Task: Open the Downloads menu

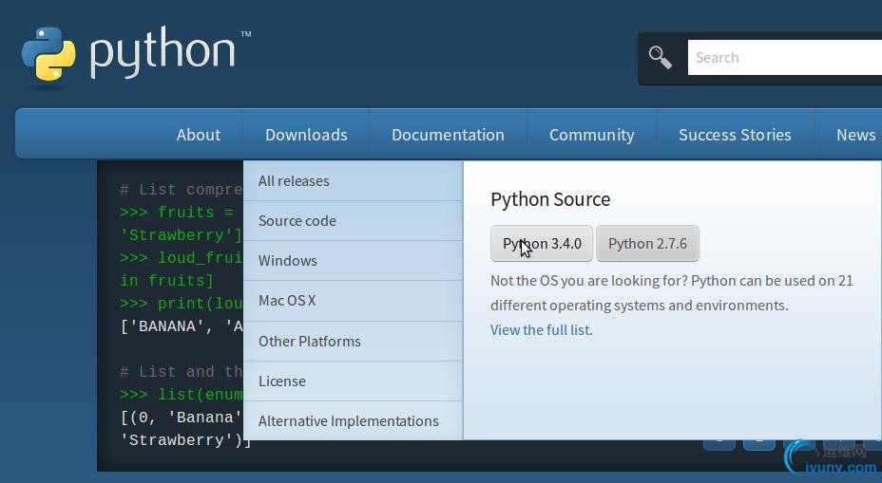Action: click(306, 134)
